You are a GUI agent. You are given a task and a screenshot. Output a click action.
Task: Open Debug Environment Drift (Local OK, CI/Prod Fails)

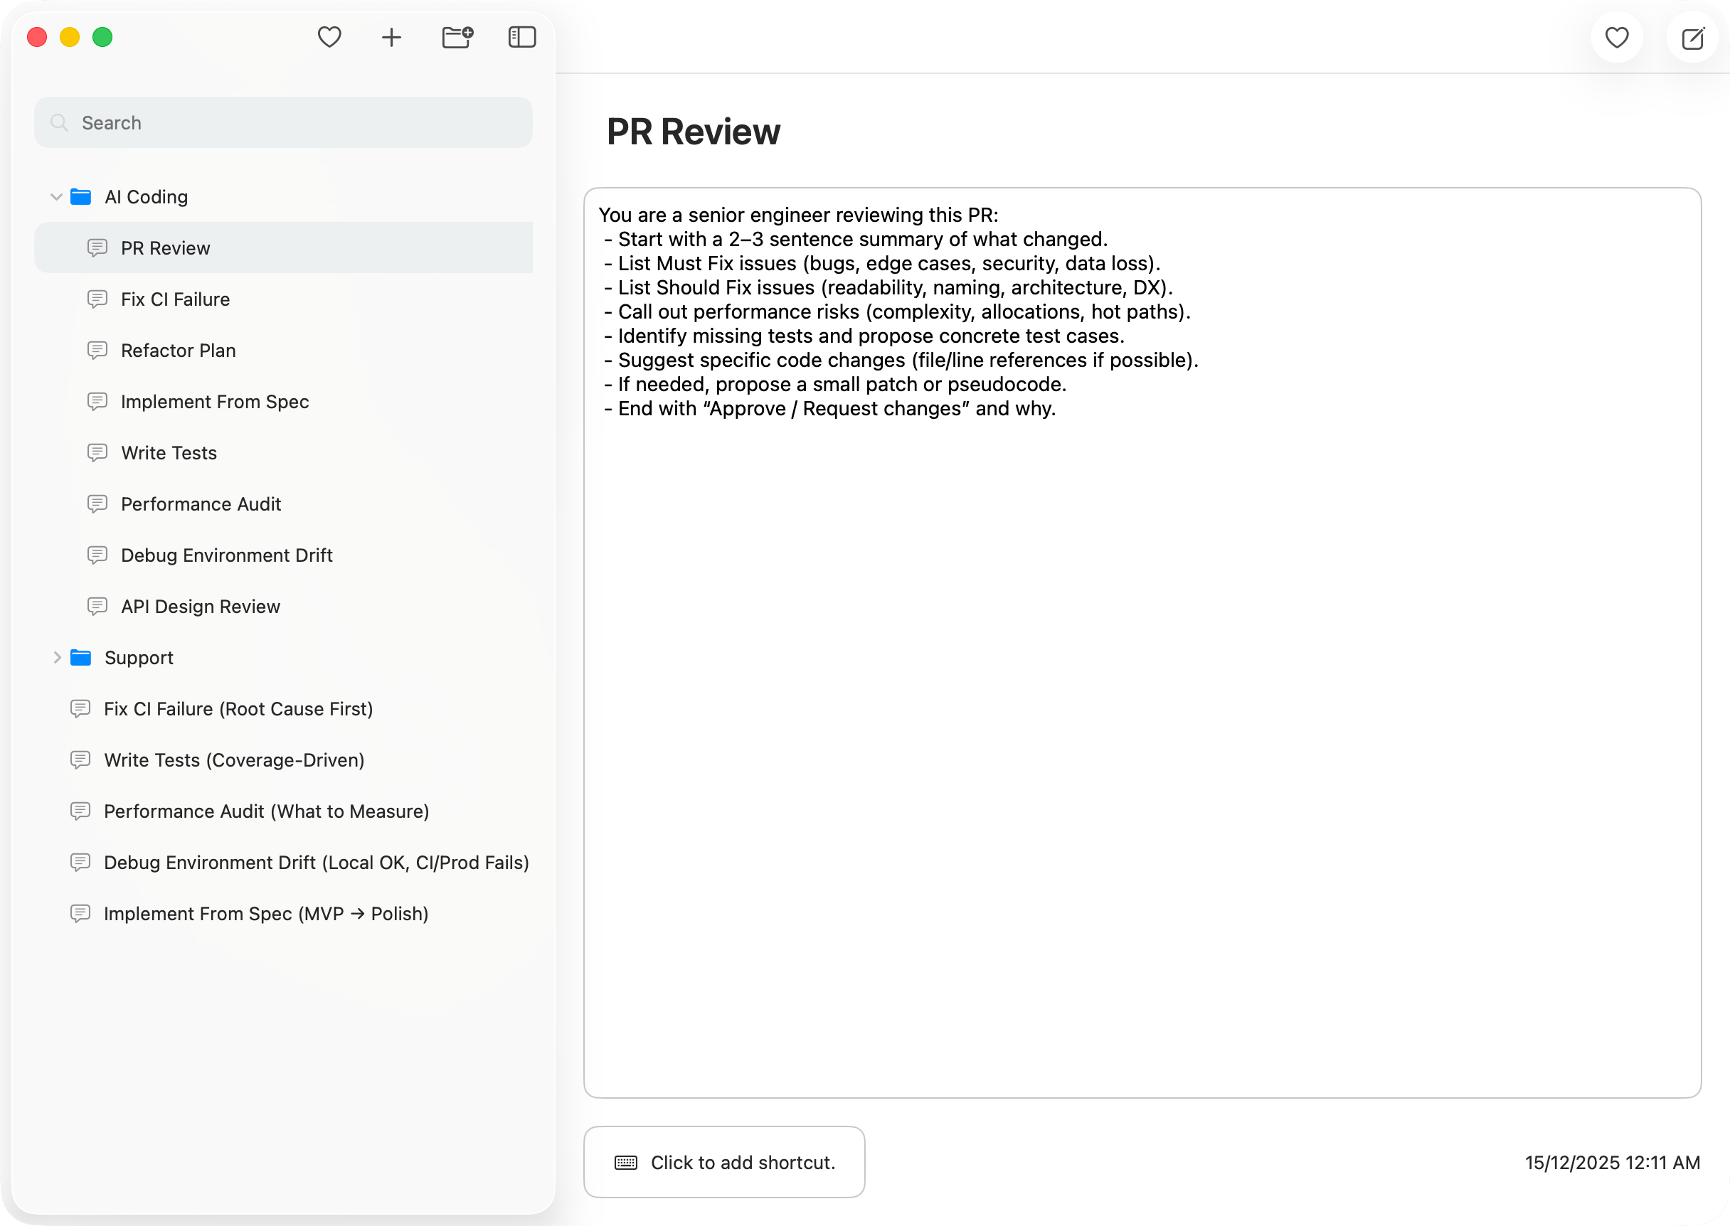point(317,862)
